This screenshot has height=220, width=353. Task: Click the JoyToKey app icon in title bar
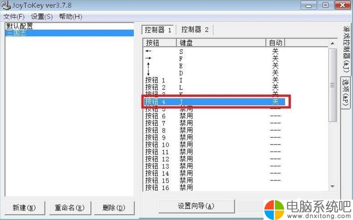(5, 5)
